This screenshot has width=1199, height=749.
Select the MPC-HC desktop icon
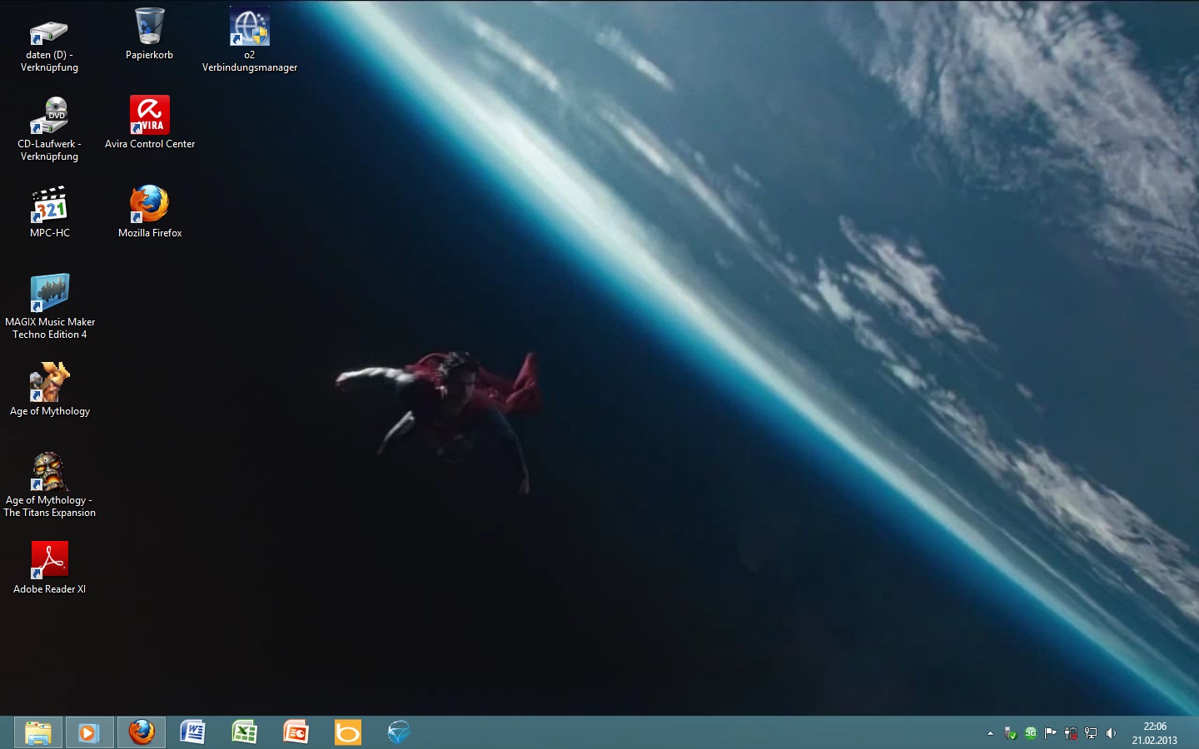(49, 205)
